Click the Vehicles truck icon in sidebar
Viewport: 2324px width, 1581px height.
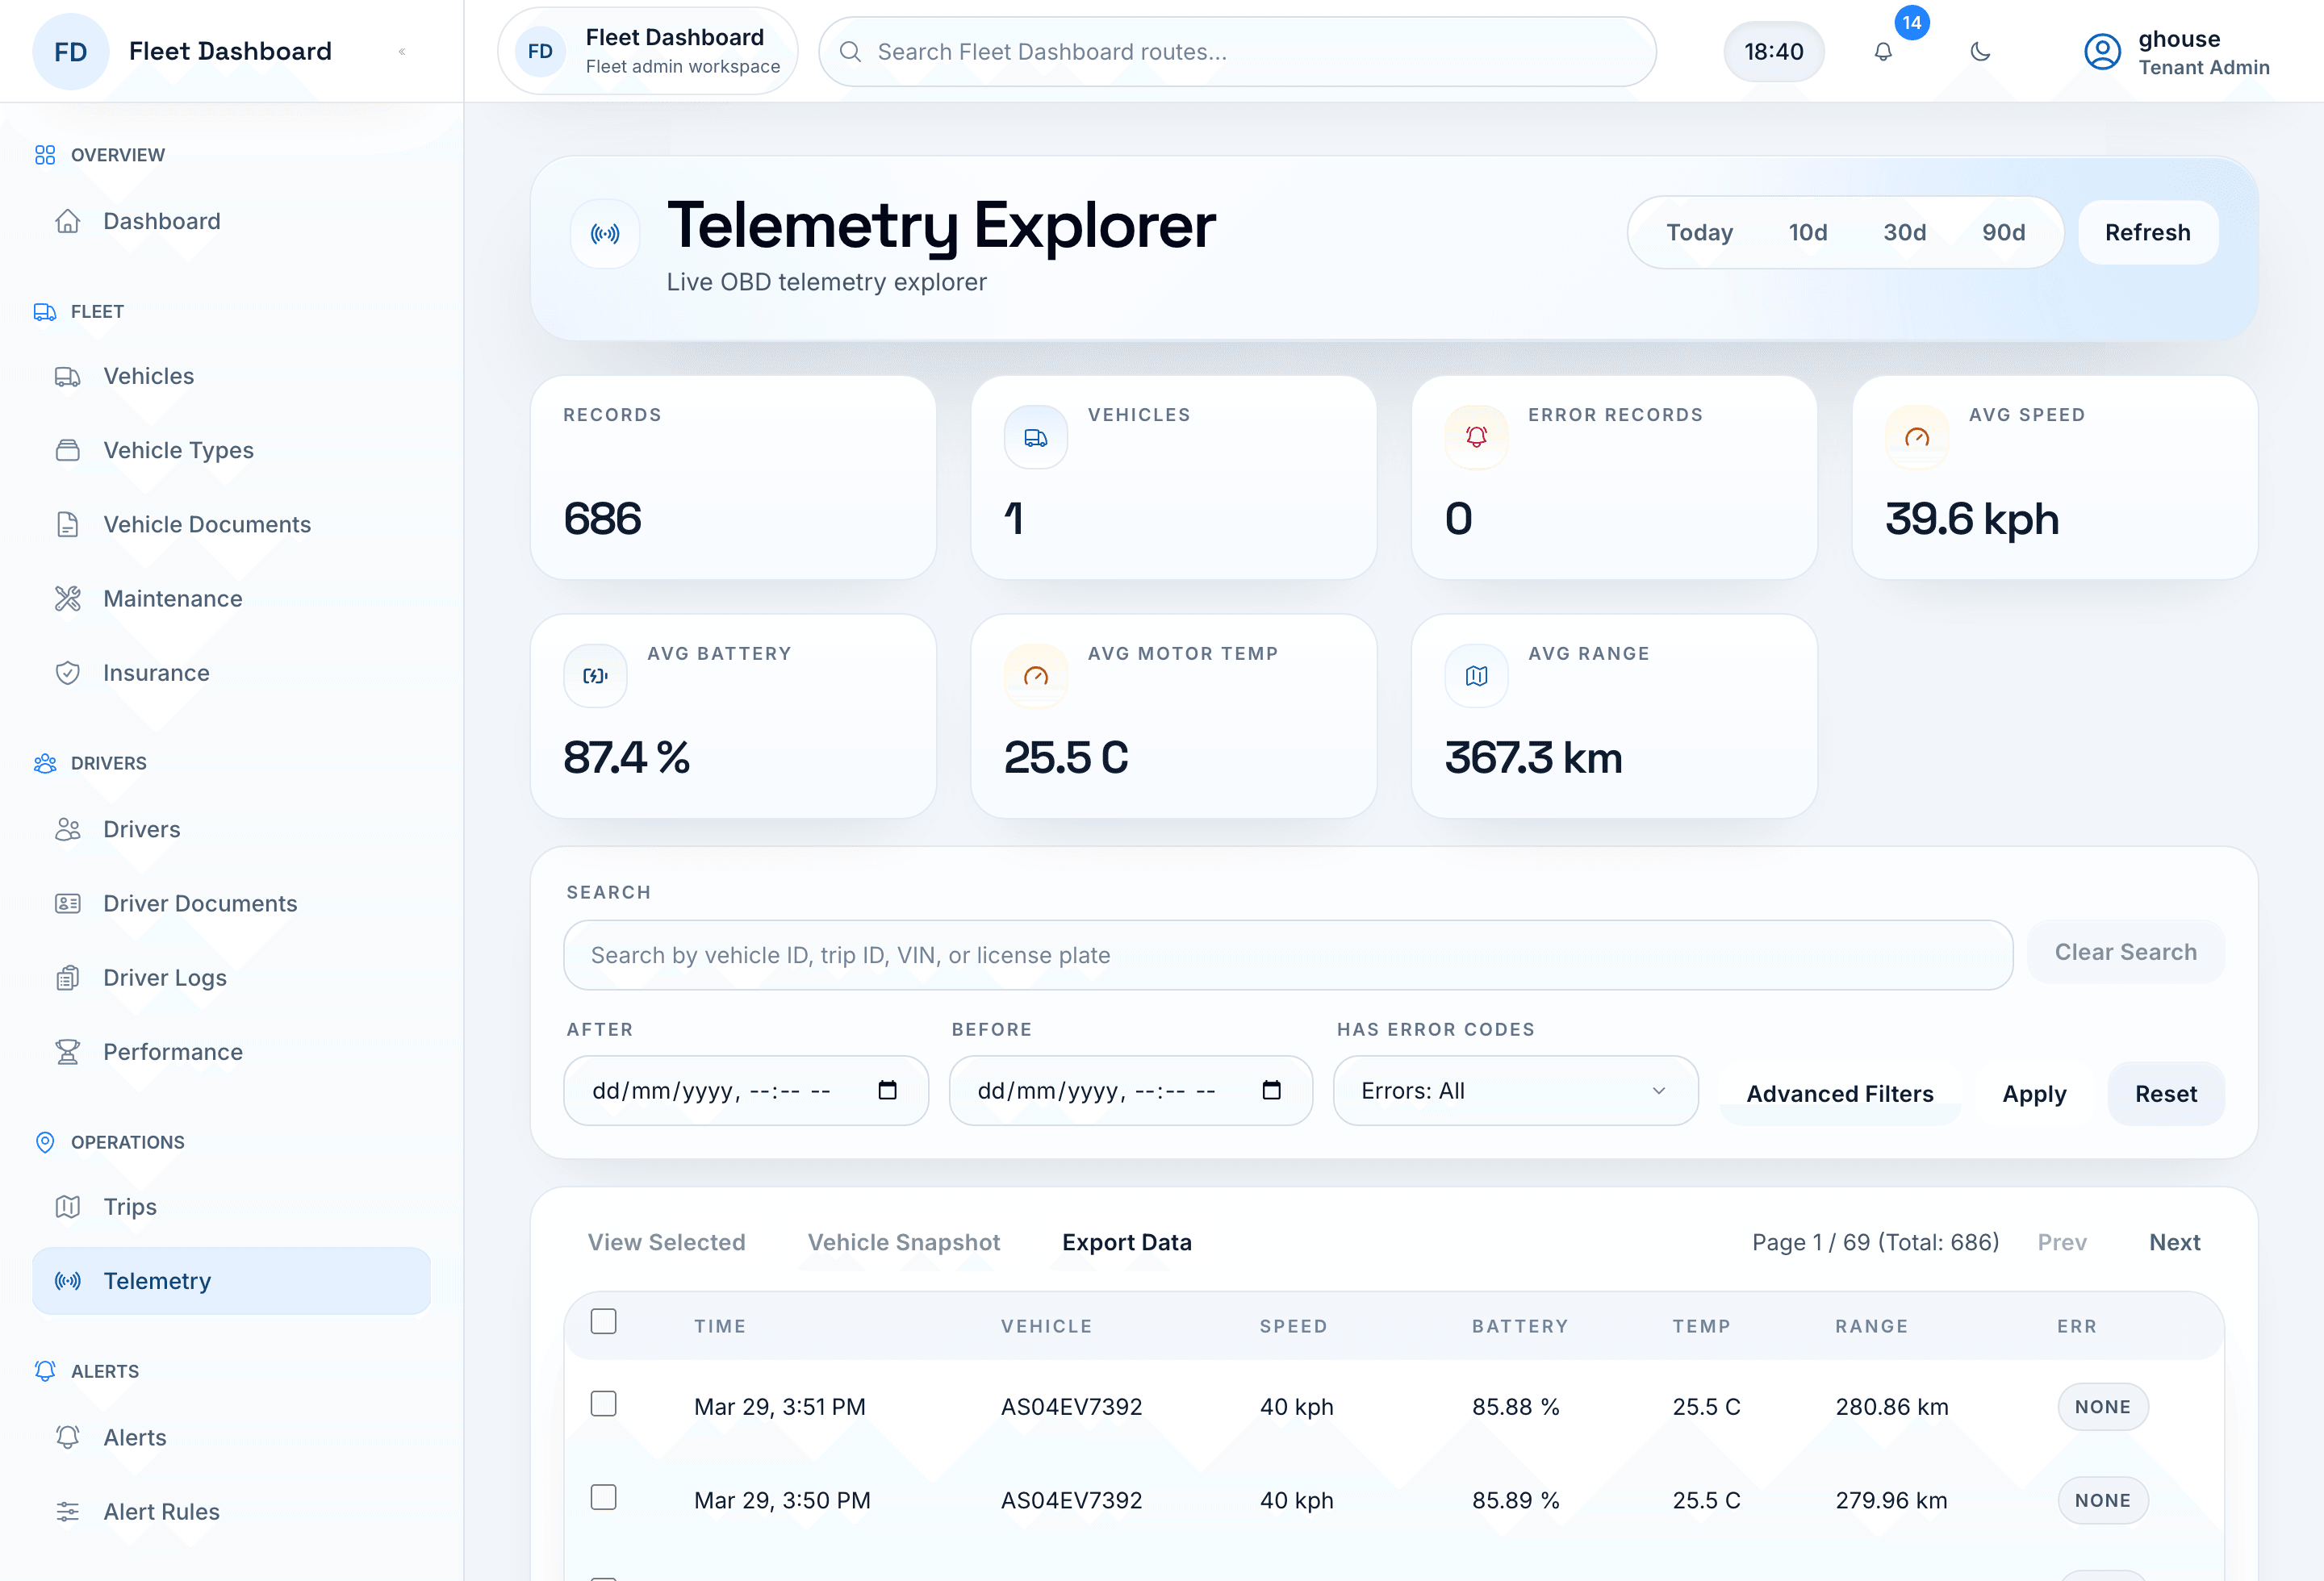coord(67,377)
